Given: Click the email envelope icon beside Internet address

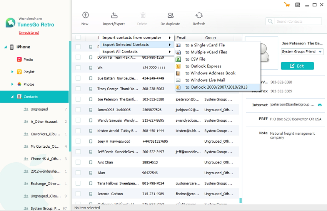Looking at the screenshot, I should [x=319, y=104].
